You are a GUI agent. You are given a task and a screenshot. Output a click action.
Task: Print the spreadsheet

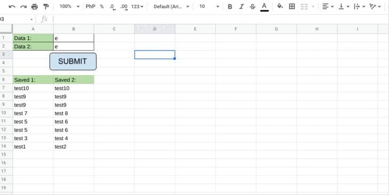coord(35,7)
